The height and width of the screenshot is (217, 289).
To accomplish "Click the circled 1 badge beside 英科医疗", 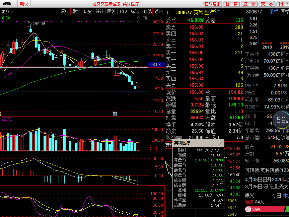I will [217, 11].
